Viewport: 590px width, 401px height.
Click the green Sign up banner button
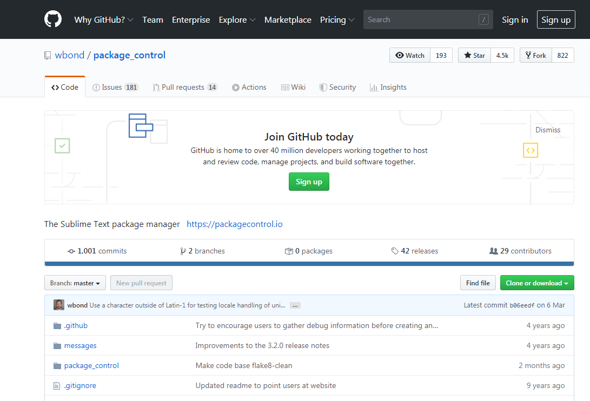309,182
